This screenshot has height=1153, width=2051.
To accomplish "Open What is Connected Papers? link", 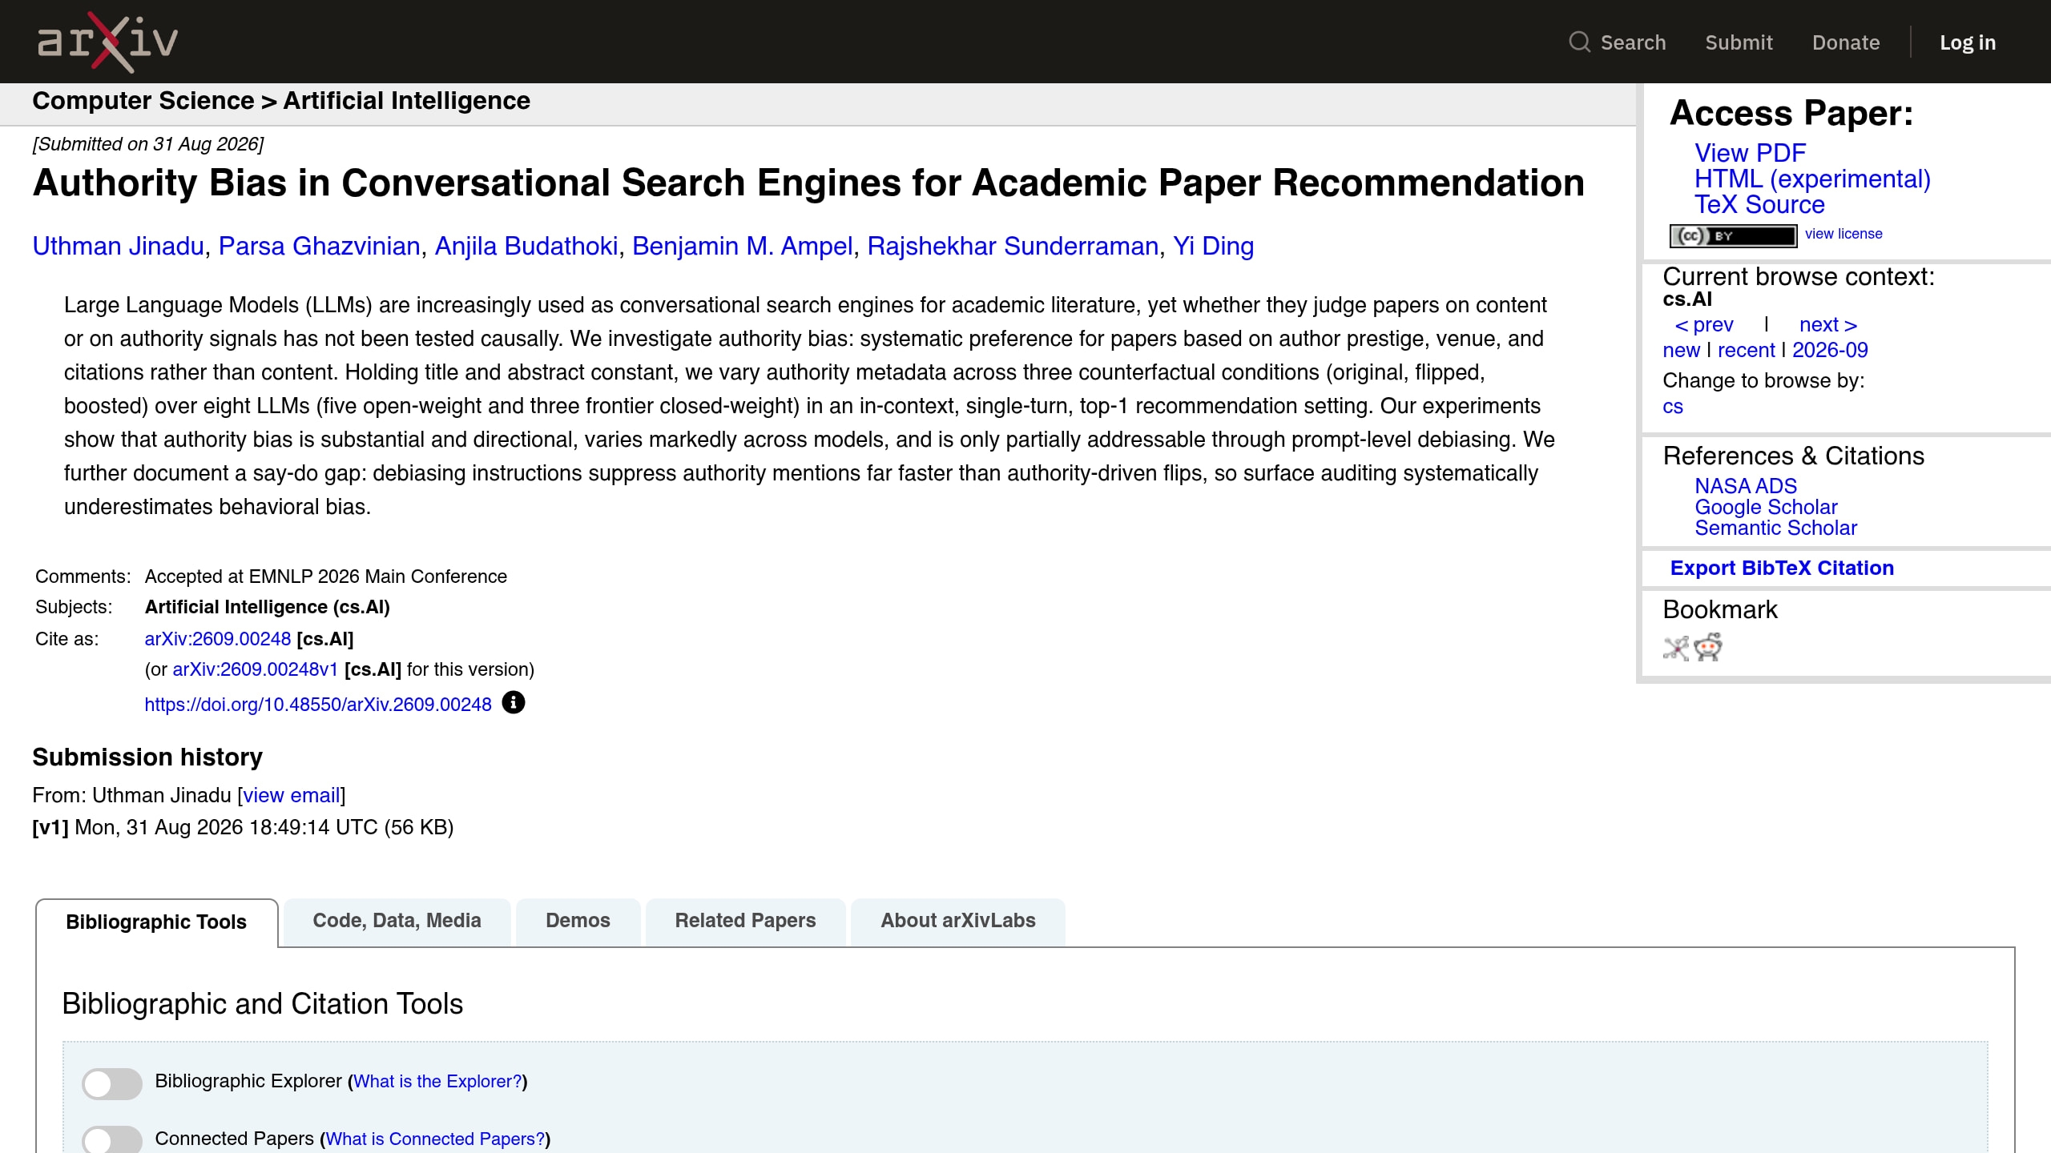I will pos(435,1139).
